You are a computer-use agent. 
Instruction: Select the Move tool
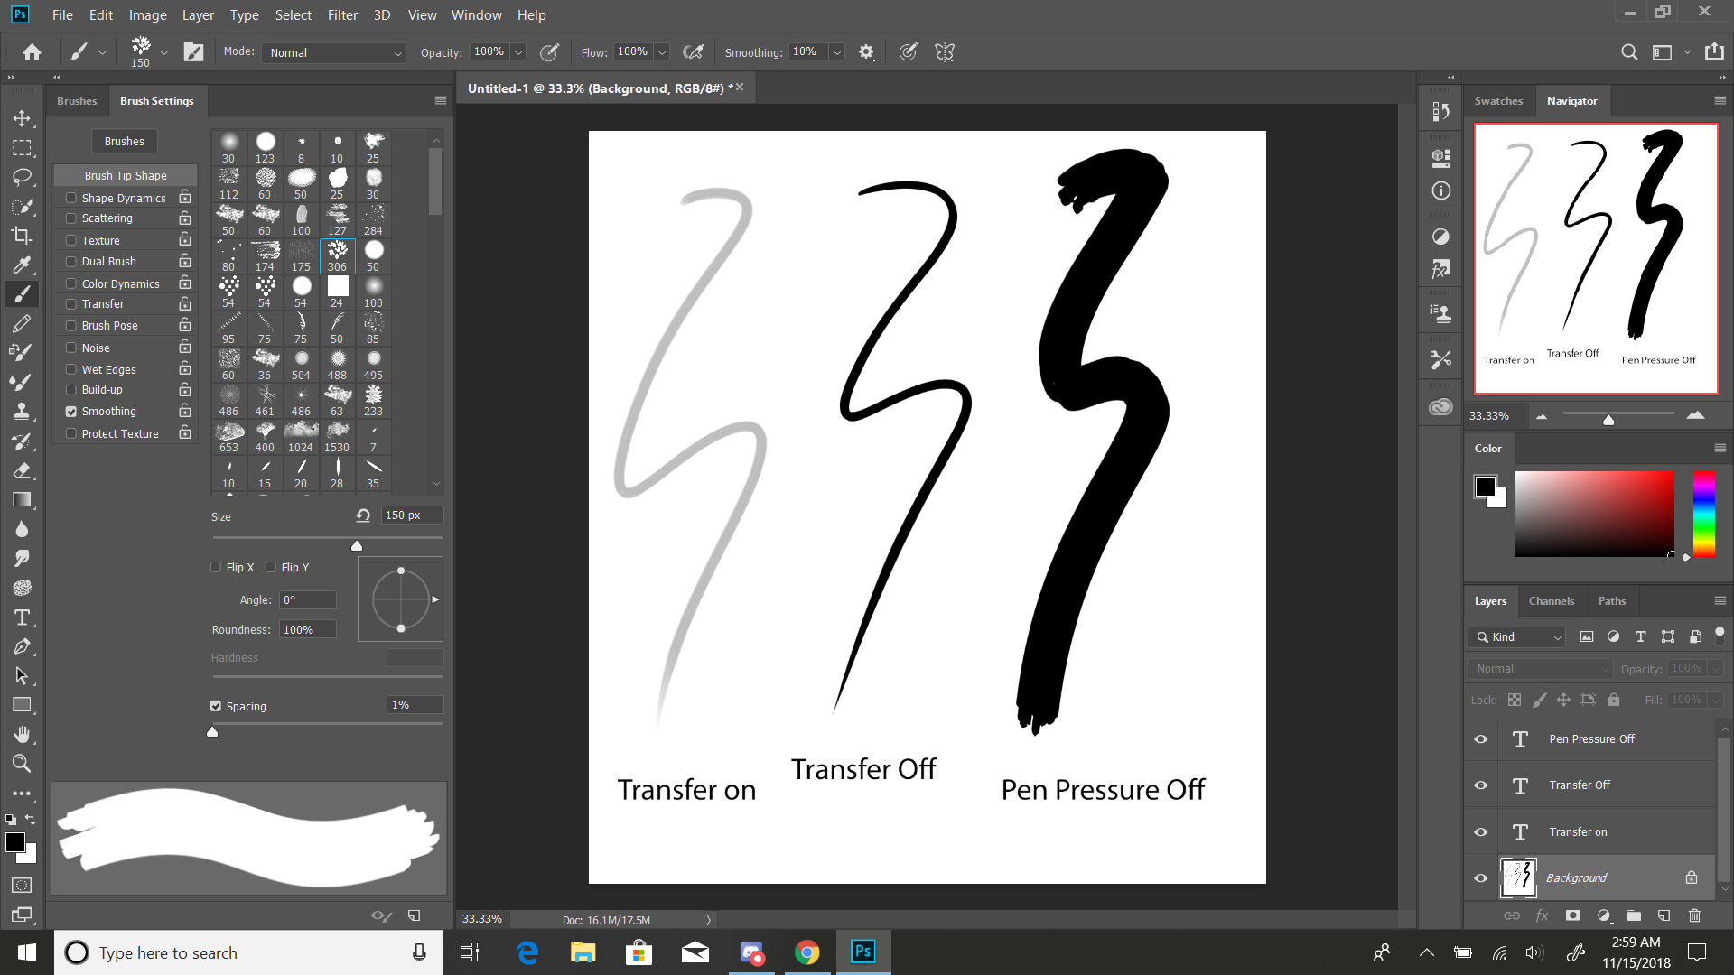(23, 116)
